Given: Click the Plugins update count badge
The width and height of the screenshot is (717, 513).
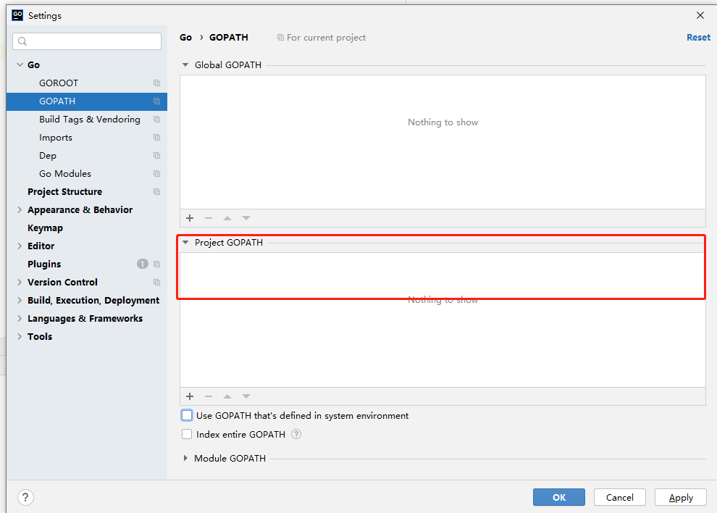Looking at the screenshot, I should pos(143,264).
